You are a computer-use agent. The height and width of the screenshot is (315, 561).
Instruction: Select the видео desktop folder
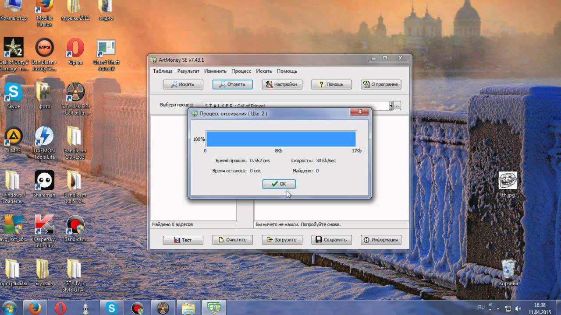click(106, 11)
